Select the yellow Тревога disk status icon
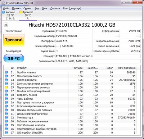Image resolution: width=144 pixels, height=139 pixels. (21, 12)
